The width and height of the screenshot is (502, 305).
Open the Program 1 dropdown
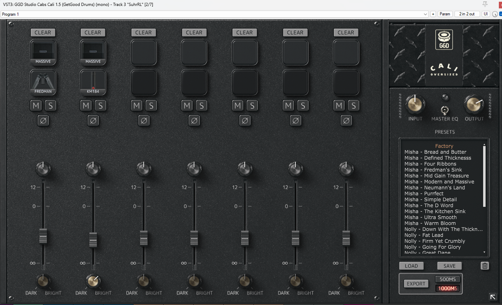click(215, 14)
